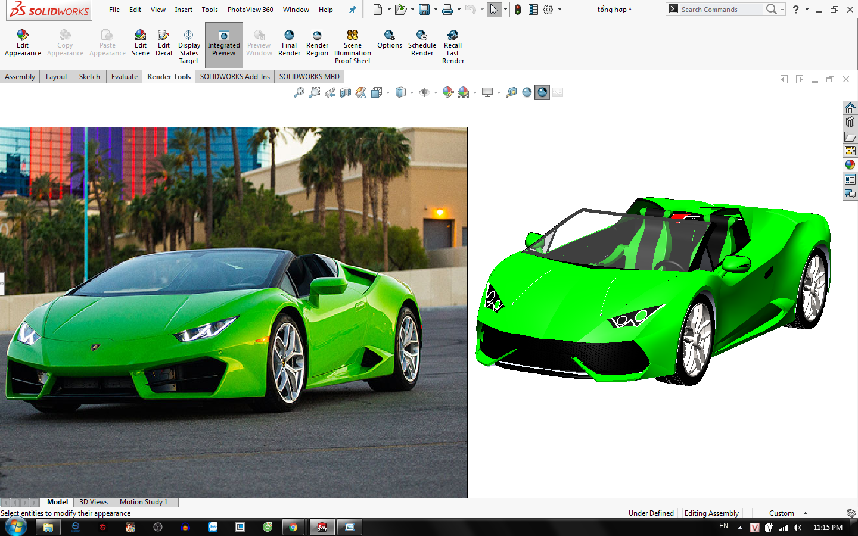Use the Zoom to Fit icon
Screen dimensions: 858x536
pyautogui.click(x=299, y=92)
